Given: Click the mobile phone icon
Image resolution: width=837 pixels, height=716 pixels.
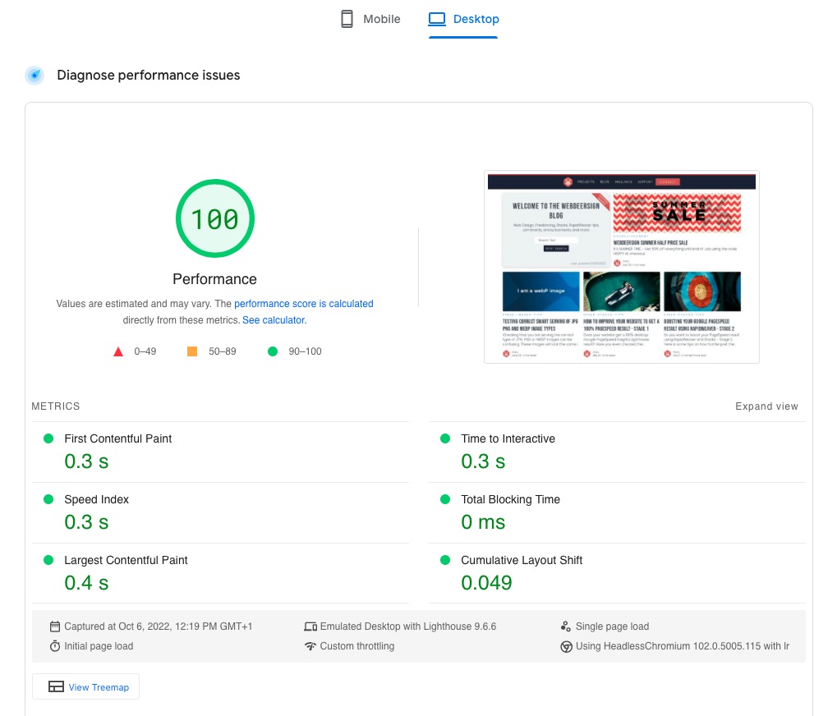Looking at the screenshot, I should point(347,19).
